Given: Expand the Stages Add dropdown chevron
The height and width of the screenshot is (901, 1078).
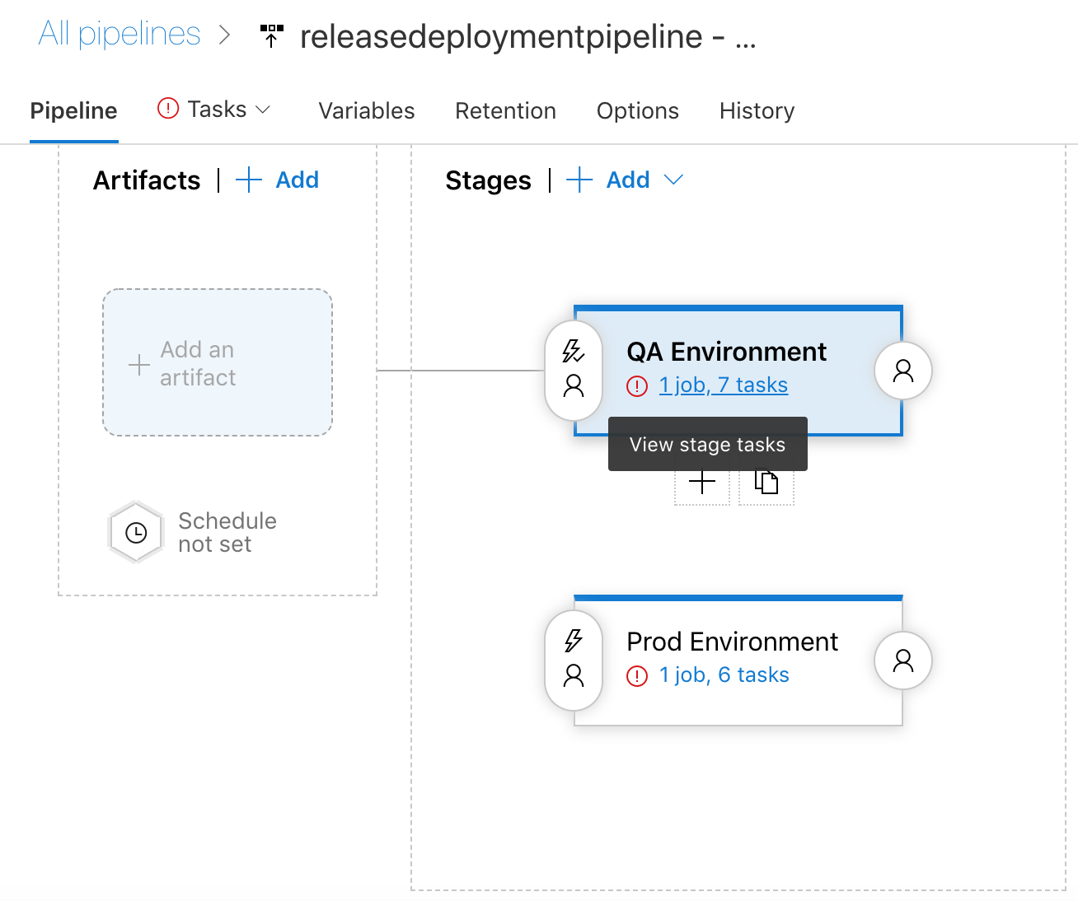Looking at the screenshot, I should click(673, 180).
